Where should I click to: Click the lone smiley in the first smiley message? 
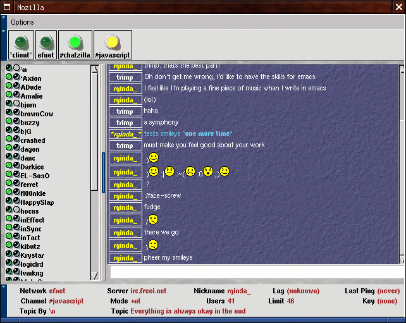(x=154, y=157)
